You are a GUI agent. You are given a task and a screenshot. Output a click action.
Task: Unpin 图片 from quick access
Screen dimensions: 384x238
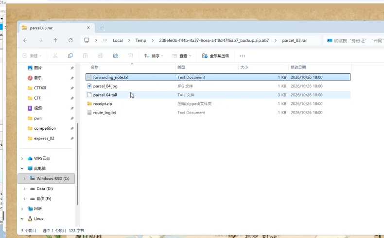[x=72, y=68]
